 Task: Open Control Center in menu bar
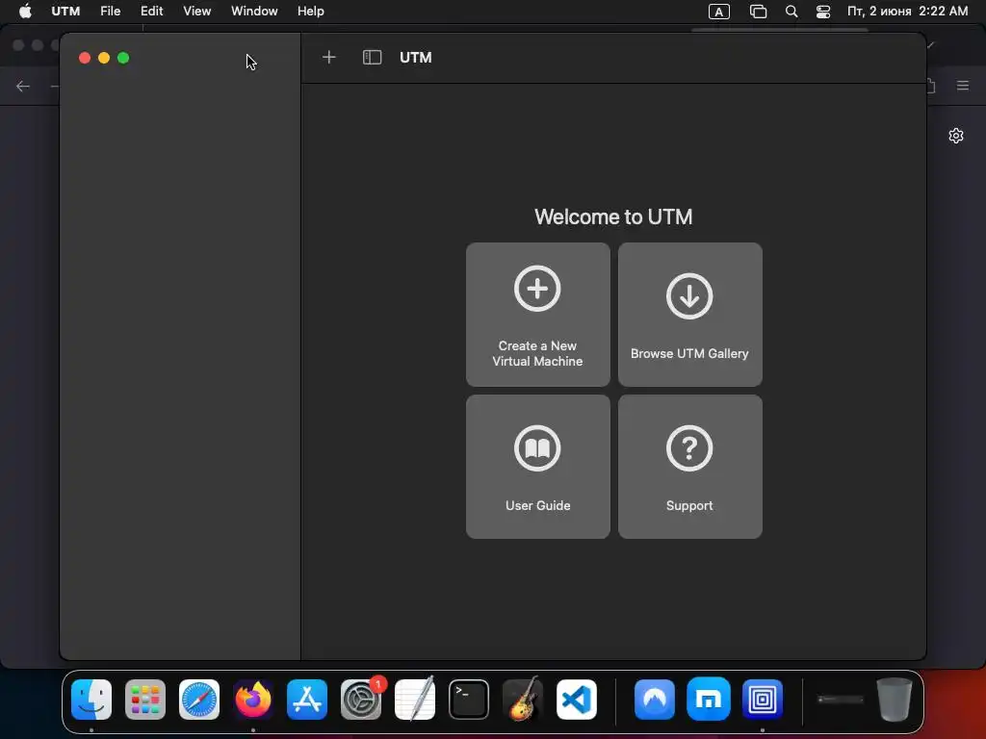coord(823,12)
